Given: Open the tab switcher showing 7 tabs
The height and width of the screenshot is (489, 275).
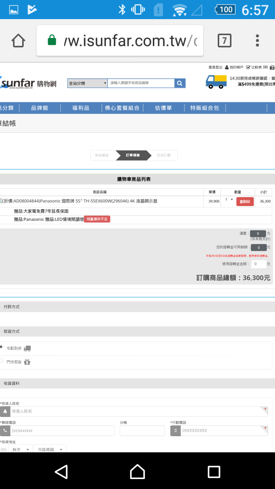Looking at the screenshot, I should tap(225, 40).
